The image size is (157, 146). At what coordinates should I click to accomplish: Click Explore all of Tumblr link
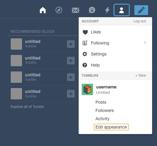click(27, 107)
